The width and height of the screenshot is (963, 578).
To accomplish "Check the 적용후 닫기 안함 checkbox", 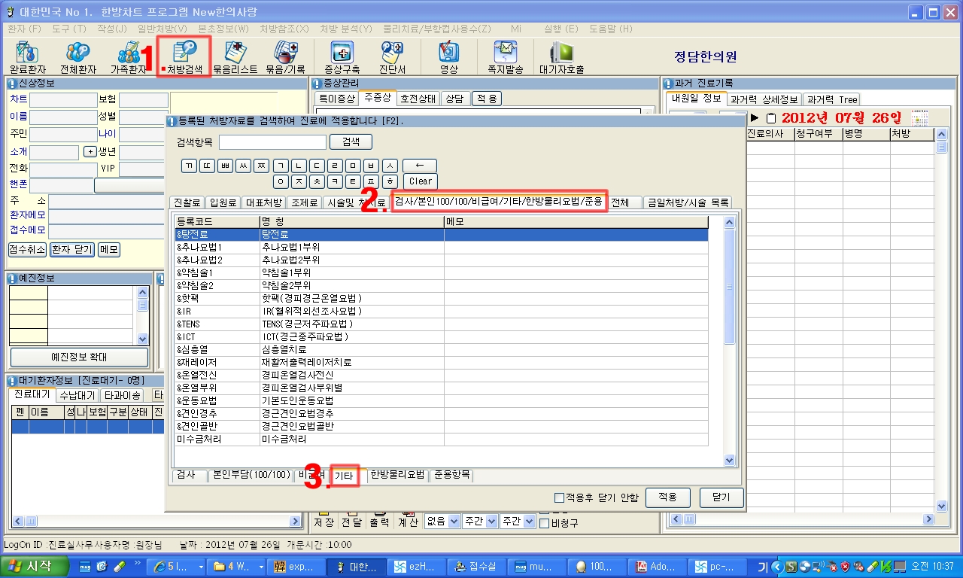I will [559, 498].
